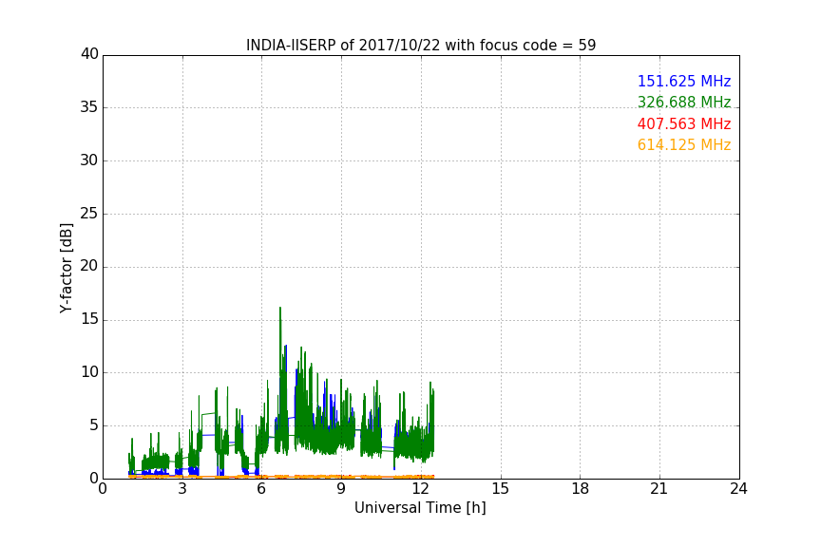Click the y-axis tick label 20

coord(89,267)
